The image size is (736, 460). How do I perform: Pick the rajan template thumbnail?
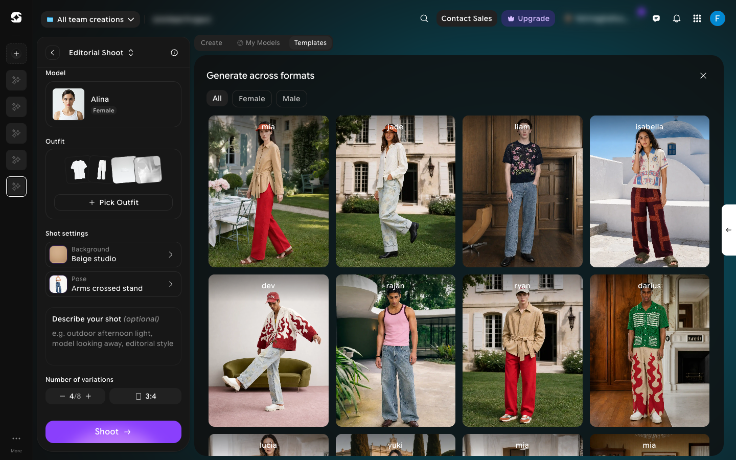click(396, 351)
